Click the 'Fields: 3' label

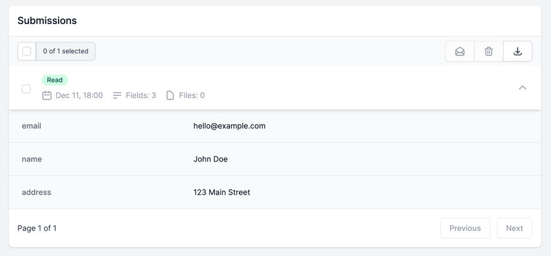click(141, 96)
